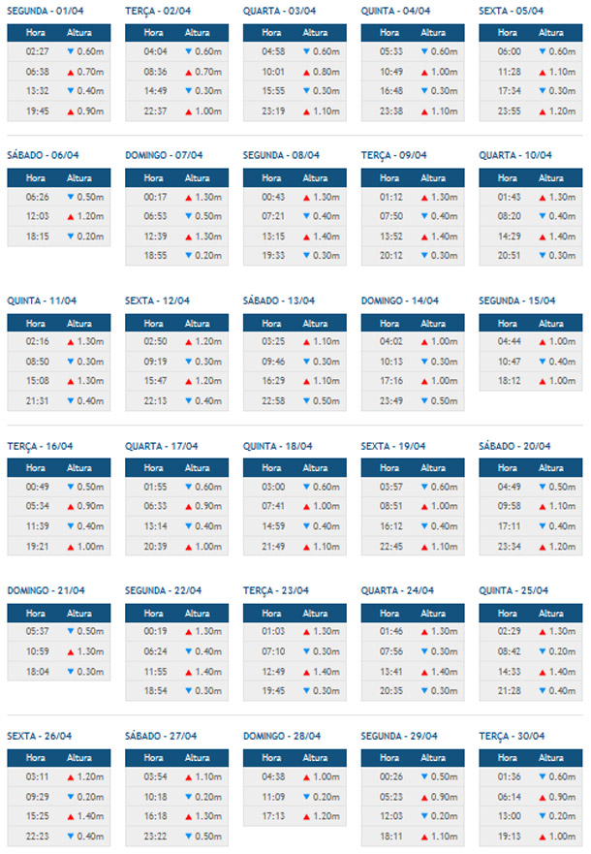Click the red high-tide arrow at 06:38 on 01/04
Image resolution: width=591 pixels, height=854 pixels.
70,72
